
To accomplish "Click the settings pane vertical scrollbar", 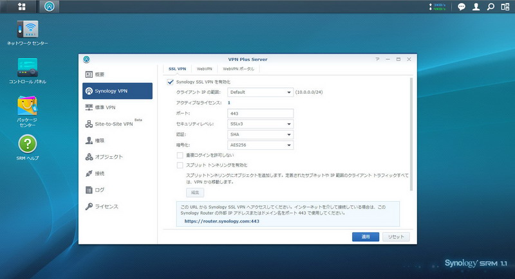I will click(x=411, y=134).
